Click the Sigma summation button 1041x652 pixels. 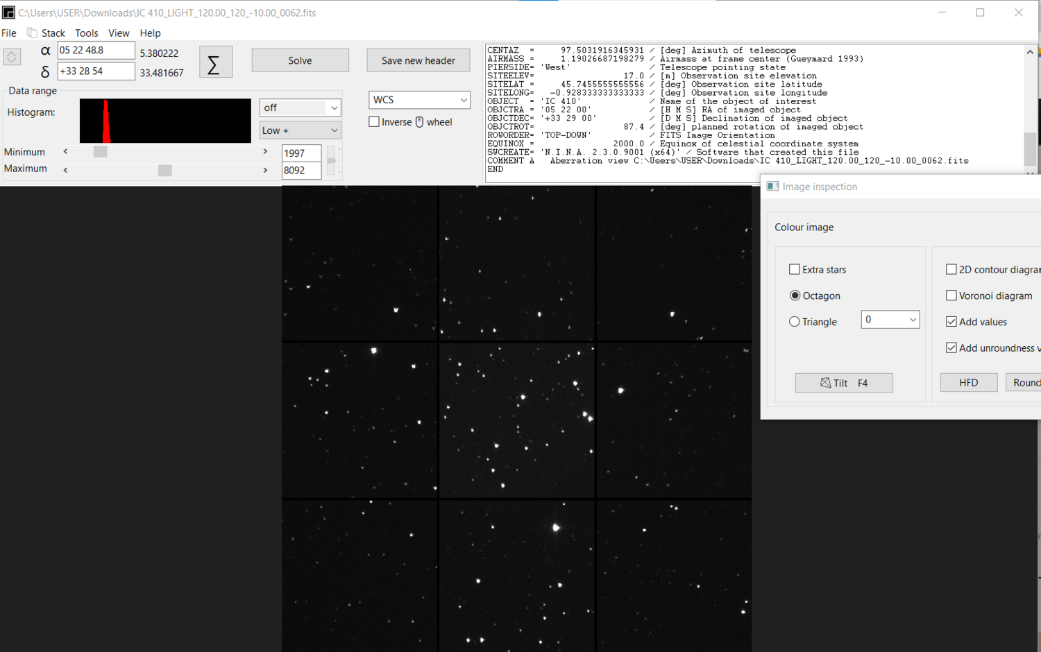click(x=215, y=62)
